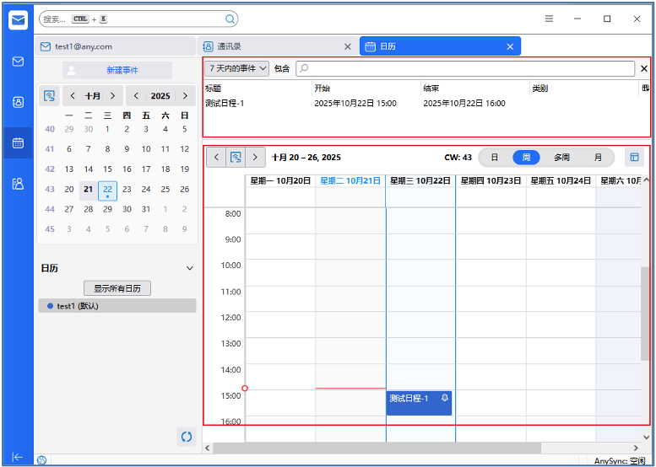Click the go-to-today icon in mini calendar

pos(49,96)
